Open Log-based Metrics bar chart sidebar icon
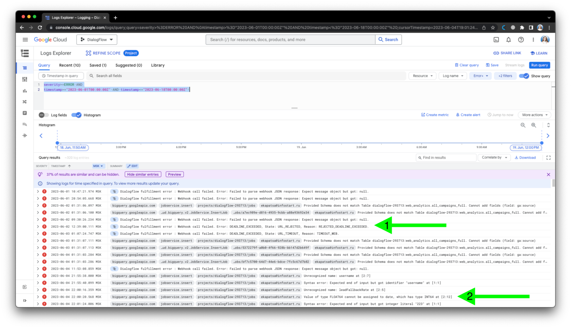 pos(25,91)
